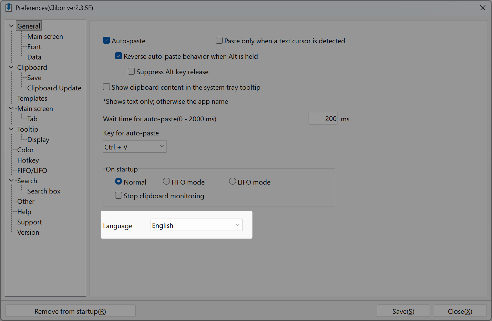Screen dimensions: 492x321
Task: Click the Save button
Action: point(403,311)
